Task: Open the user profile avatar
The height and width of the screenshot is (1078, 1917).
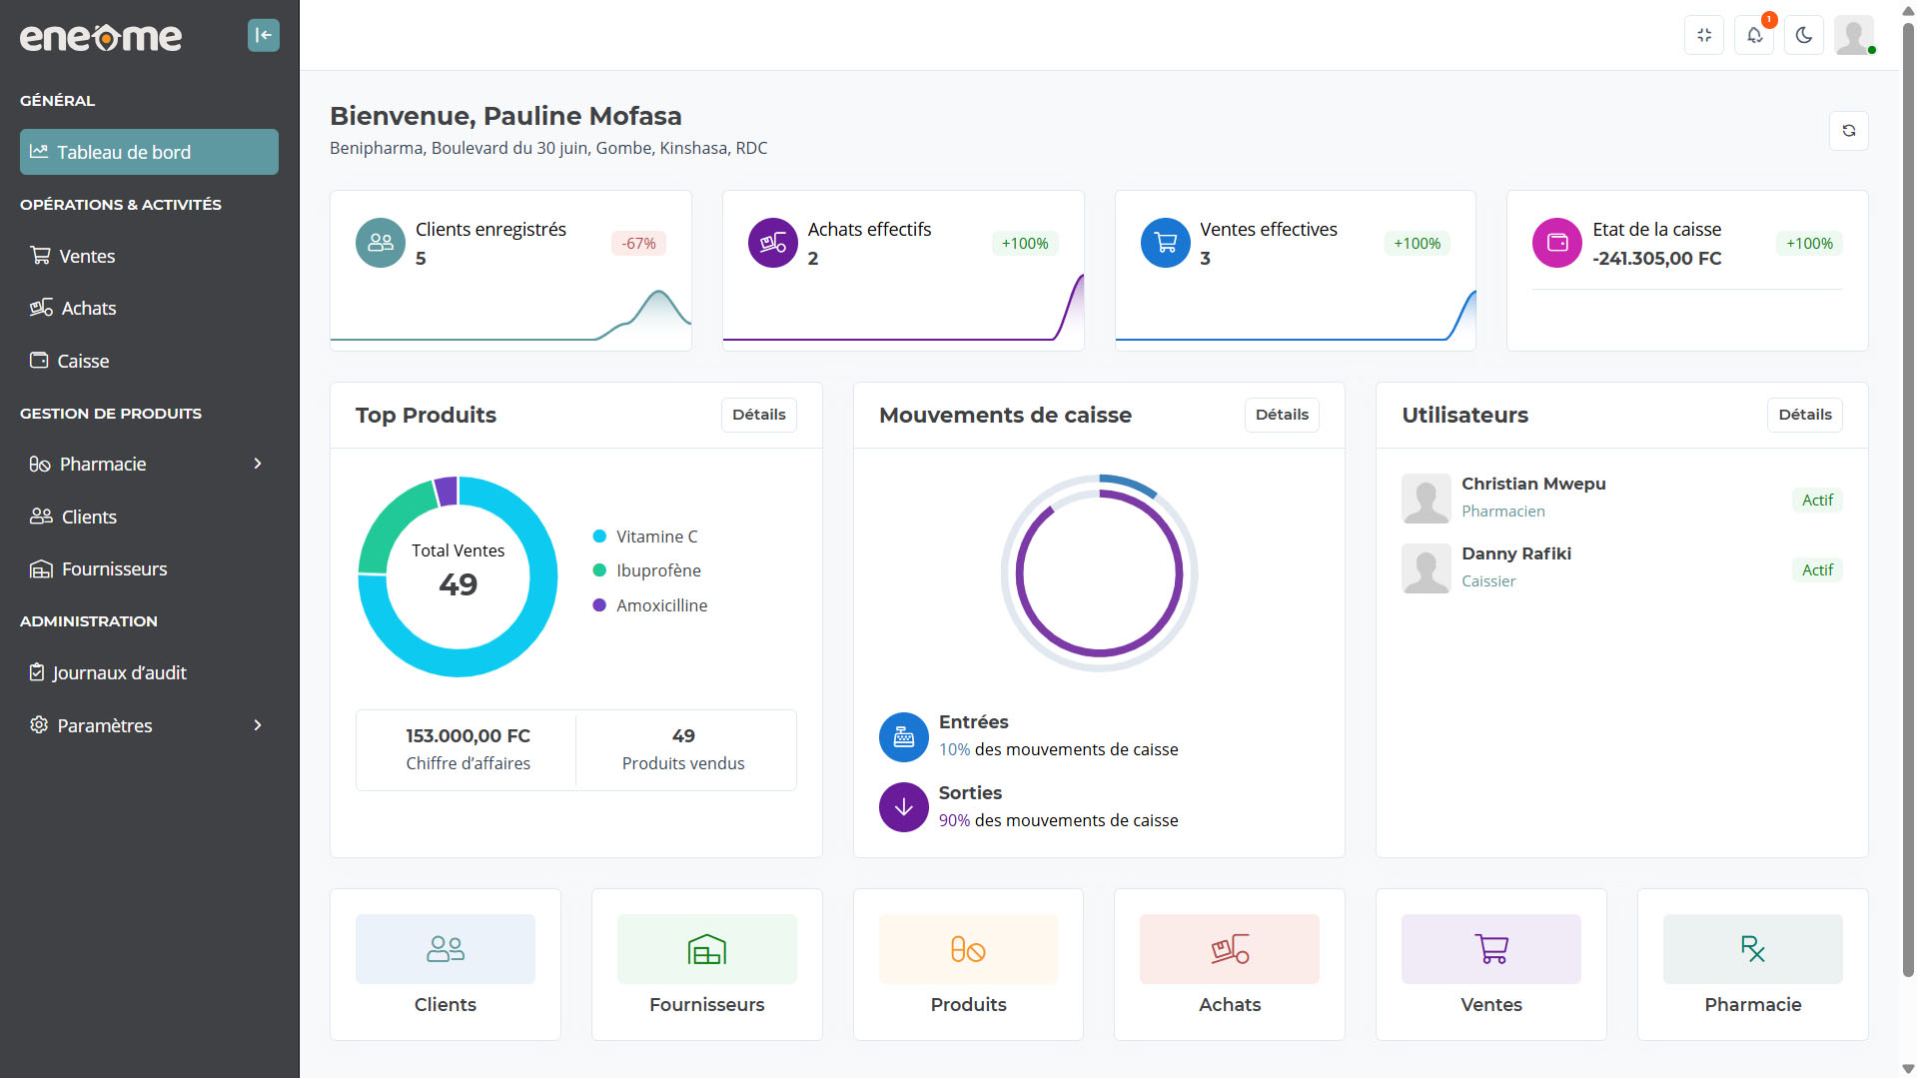Action: coord(1853,36)
